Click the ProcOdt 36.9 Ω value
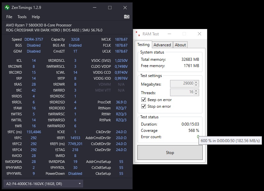This screenshot has width=264, height=191. click(121, 102)
